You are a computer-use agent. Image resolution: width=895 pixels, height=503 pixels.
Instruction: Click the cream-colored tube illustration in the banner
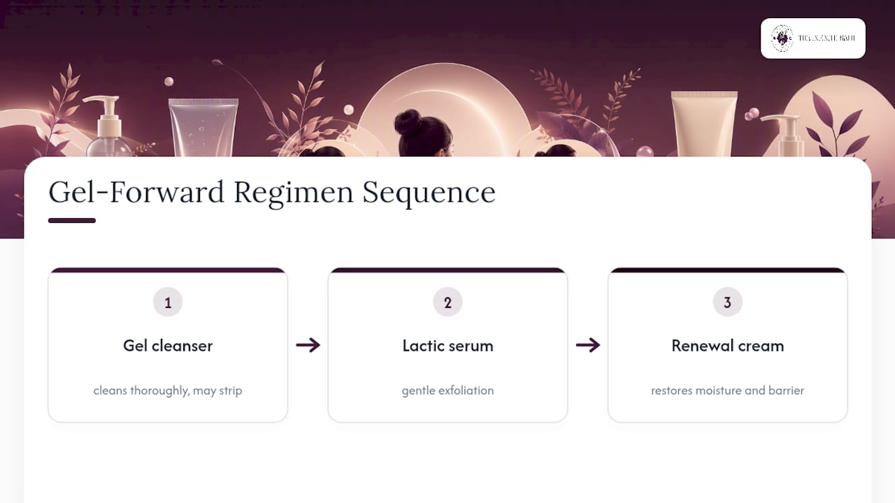pyautogui.click(x=704, y=124)
